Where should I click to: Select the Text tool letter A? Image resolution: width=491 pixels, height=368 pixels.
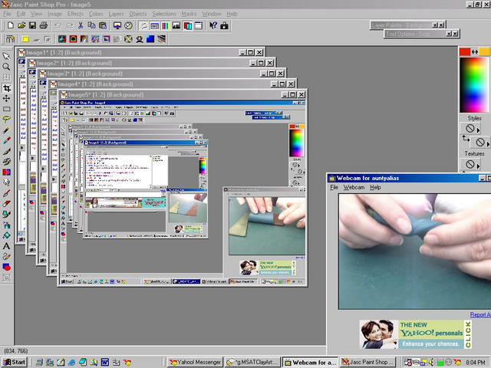(6, 246)
